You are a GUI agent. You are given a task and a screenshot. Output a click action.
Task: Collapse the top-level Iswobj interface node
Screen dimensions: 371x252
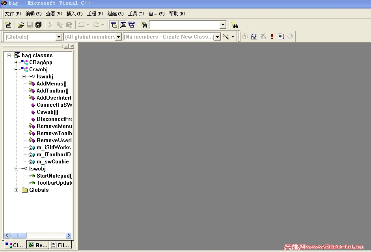[x=16, y=169]
